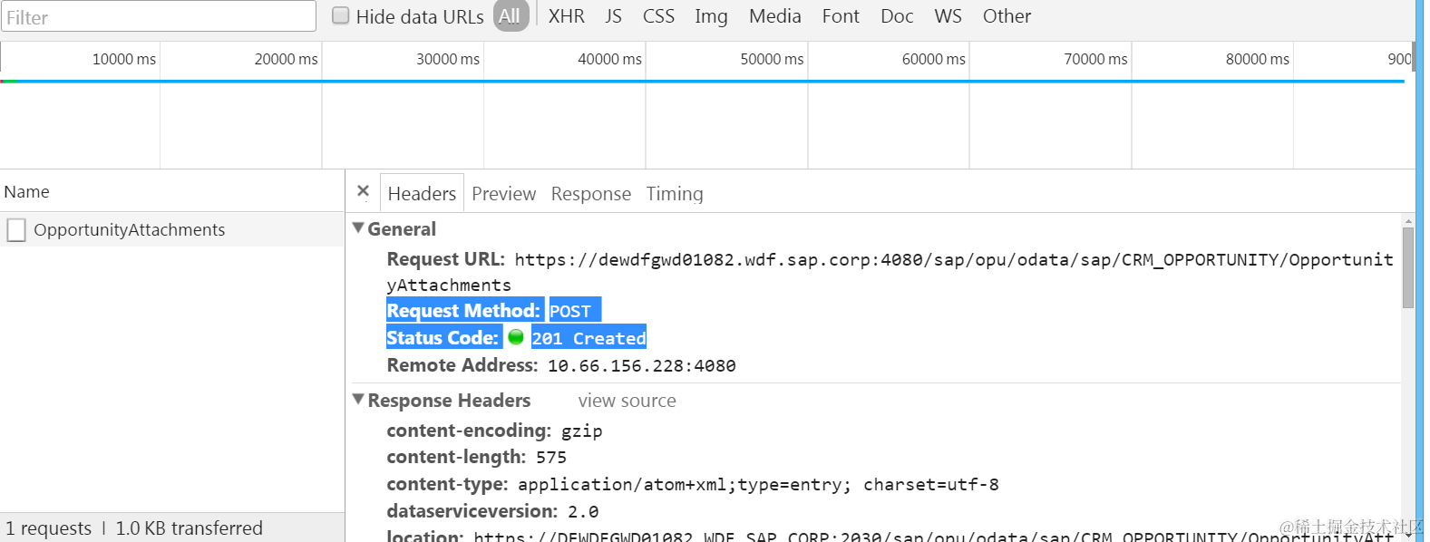Viewport: 1430px width, 542px height.
Task: Collapse the General section
Action: point(358,228)
